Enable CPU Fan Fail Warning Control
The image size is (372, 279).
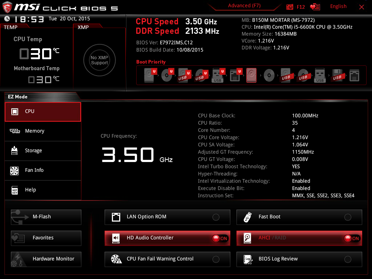click(216, 259)
